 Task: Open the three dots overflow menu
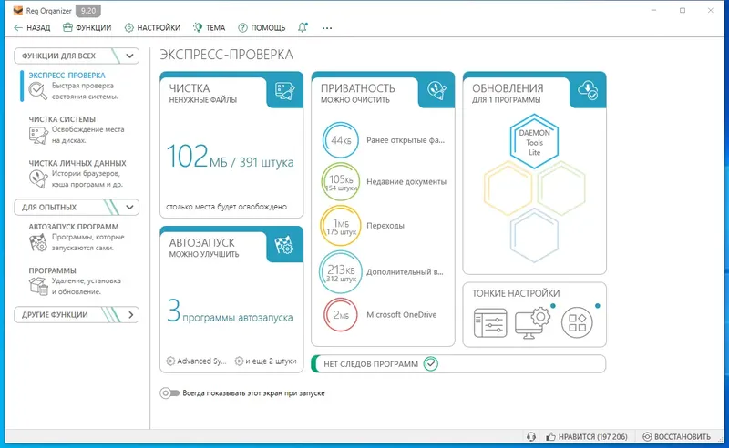[x=327, y=28]
